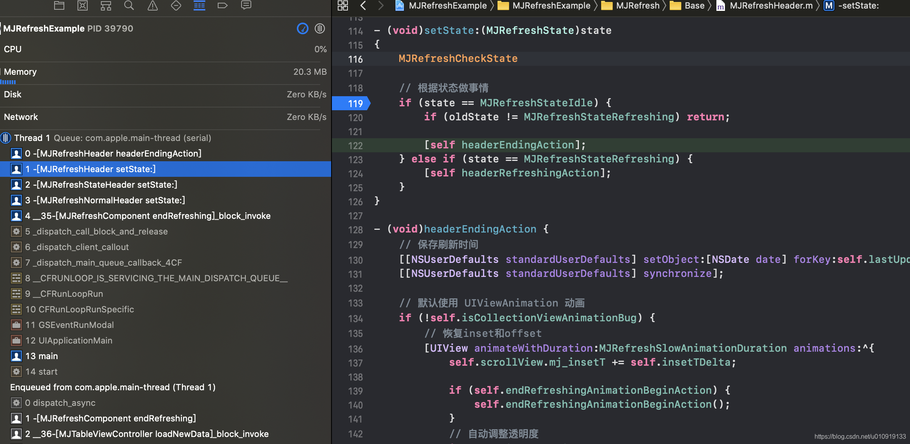Open the Test navigator diamond icon
910x444 pixels.
(176, 5)
